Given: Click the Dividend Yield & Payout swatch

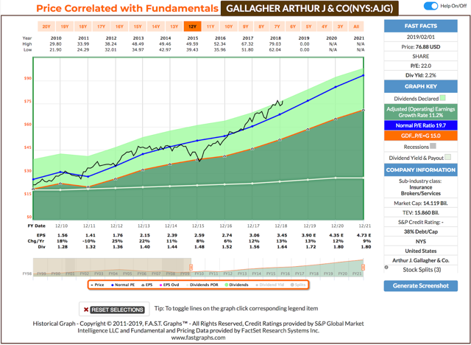Looking at the screenshot, I should click(448, 157).
